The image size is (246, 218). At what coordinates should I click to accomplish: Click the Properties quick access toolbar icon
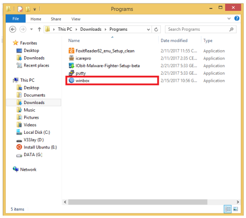(20, 9)
